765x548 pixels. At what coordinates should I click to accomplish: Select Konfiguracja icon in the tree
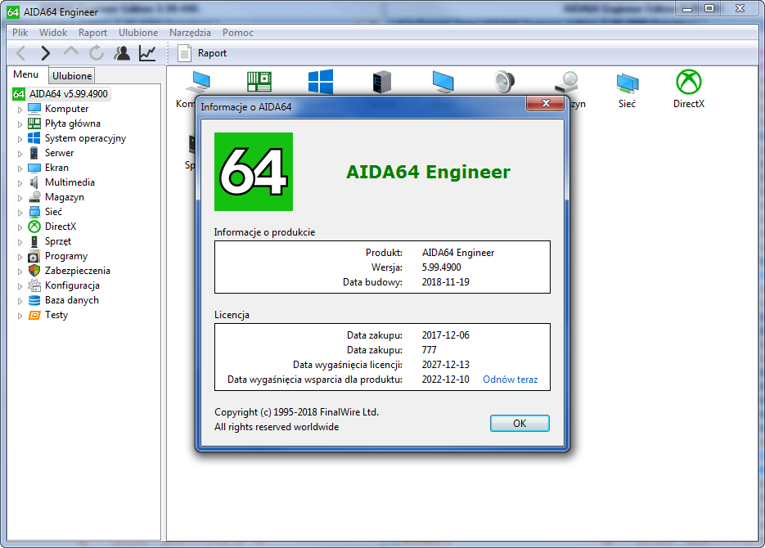pyautogui.click(x=34, y=285)
